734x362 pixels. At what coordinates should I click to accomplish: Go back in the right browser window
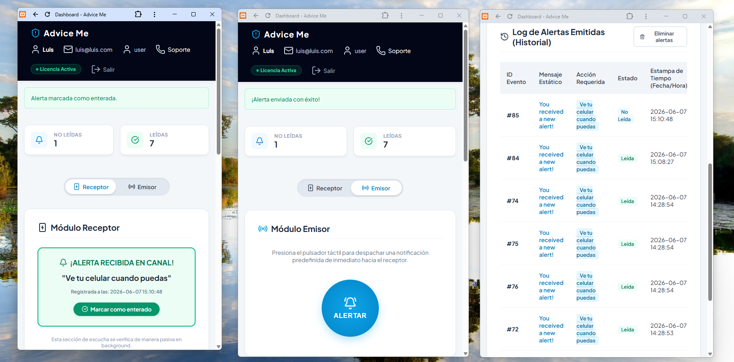click(498, 16)
